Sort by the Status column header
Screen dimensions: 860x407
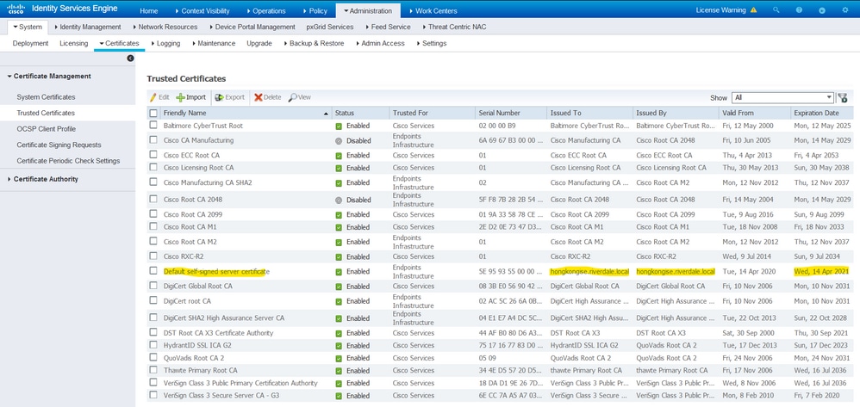(360, 113)
